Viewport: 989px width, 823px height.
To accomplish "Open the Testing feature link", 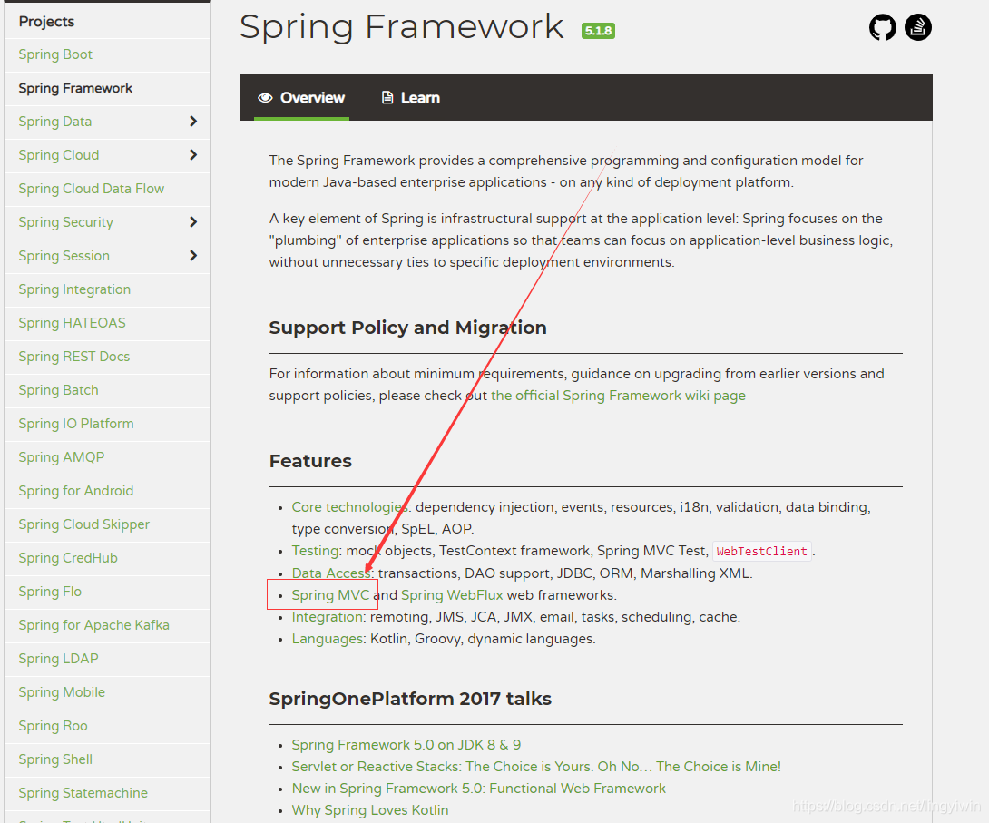I will point(315,551).
